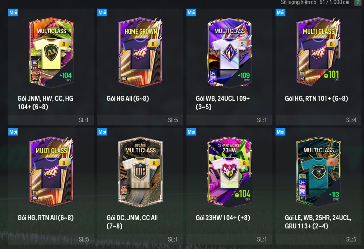Click the 'Gói LE, WB, 25HR, 24UCL, GRU 113+' label
The height and width of the screenshot is (249, 364).
click(318, 222)
